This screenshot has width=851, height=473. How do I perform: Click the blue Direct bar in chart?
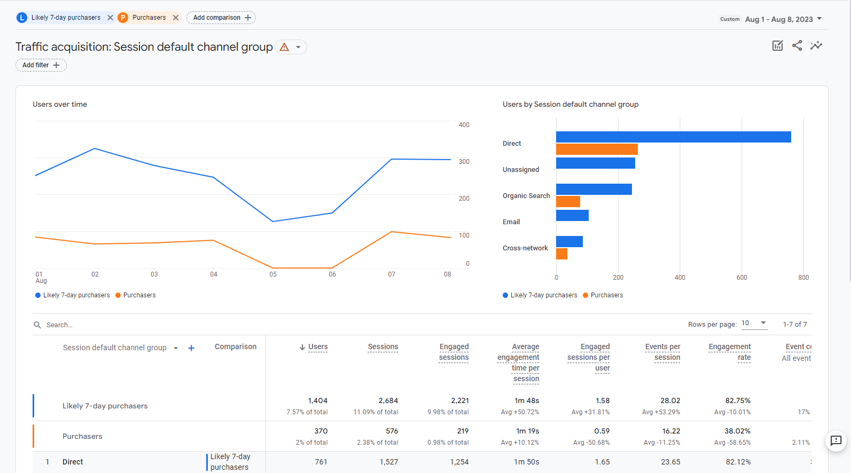[673, 137]
